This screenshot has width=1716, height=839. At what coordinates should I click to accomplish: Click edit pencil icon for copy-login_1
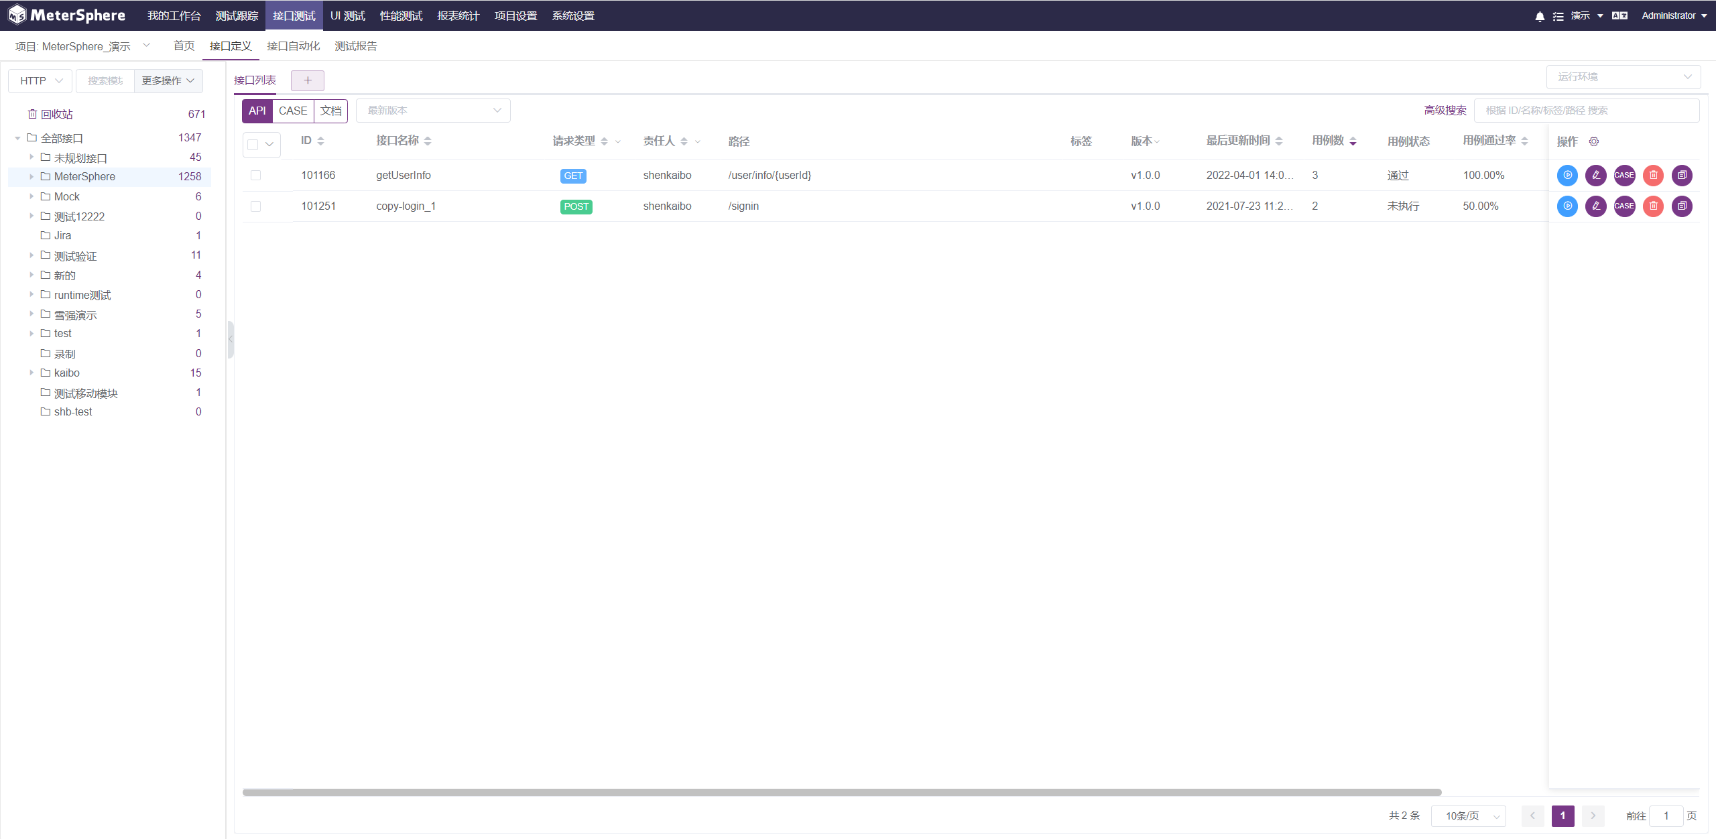1596,206
